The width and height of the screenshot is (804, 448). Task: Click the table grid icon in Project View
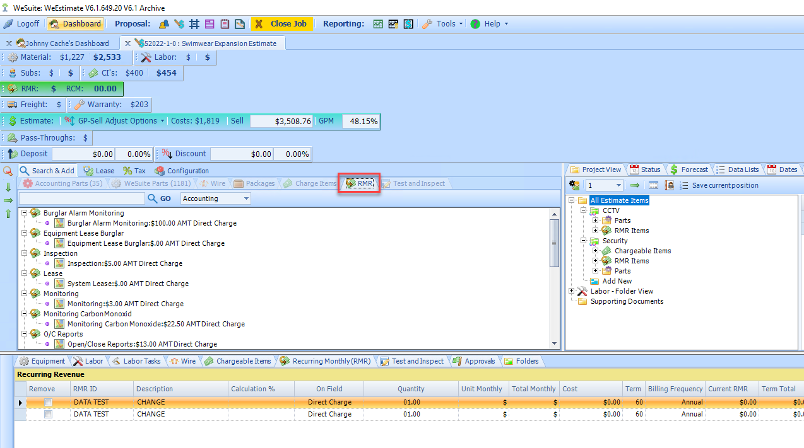click(x=653, y=185)
